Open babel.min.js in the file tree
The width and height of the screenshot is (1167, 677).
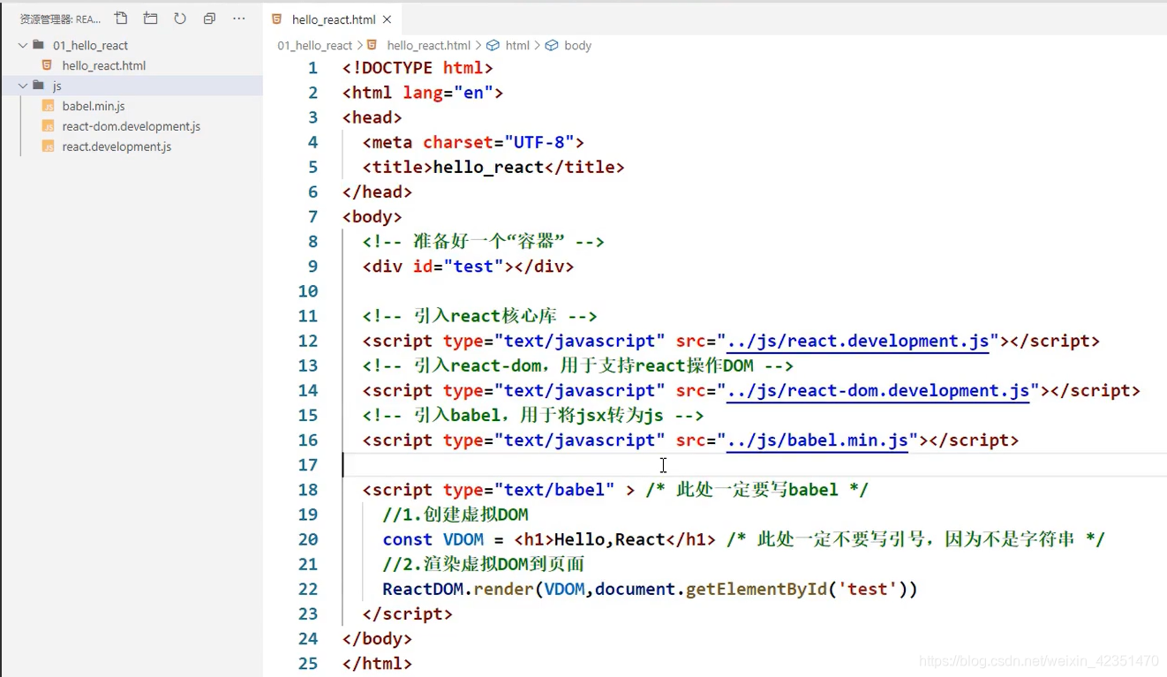[94, 106]
